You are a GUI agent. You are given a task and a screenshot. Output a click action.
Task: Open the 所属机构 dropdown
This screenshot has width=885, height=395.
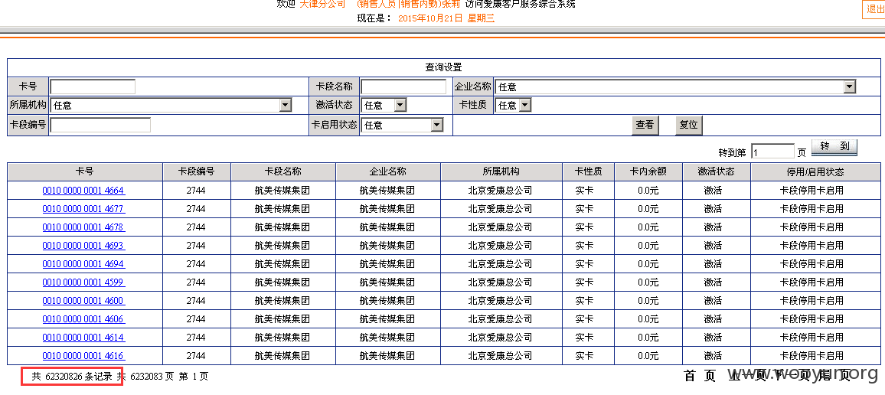click(171, 105)
